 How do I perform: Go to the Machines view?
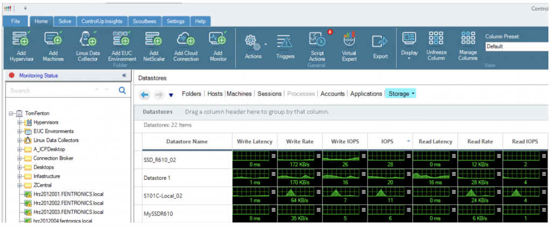[239, 94]
